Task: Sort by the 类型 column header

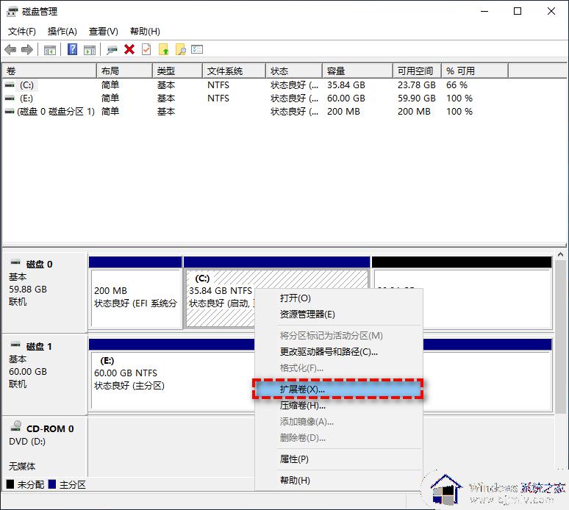Action: click(177, 71)
